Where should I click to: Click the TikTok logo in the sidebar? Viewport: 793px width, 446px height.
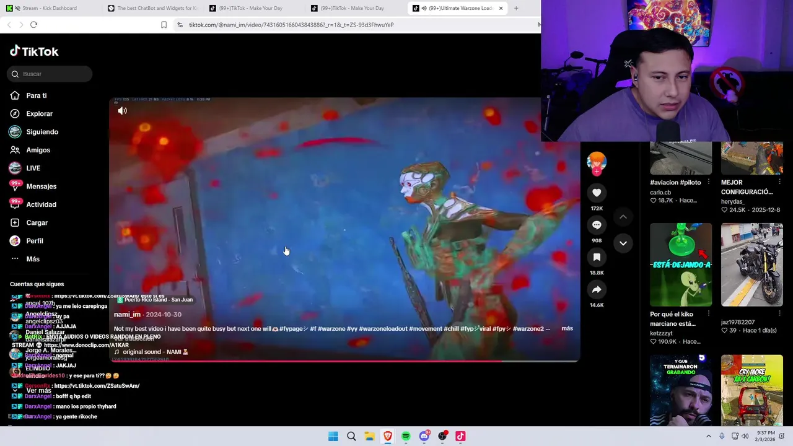tap(34, 51)
